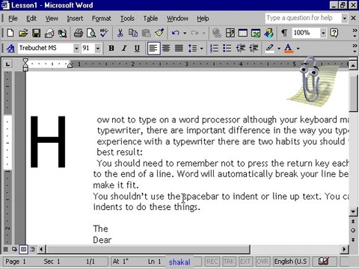Screen dimensions: 359x269
Task: Click the horizontal scrollbar thumb
Action: (x=148, y=249)
